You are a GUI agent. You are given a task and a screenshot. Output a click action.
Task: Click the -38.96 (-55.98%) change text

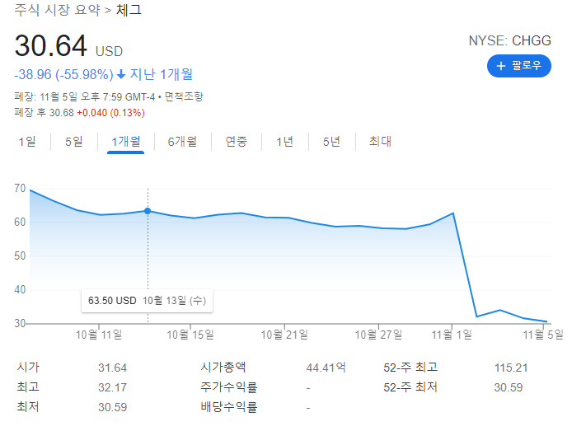click(63, 74)
